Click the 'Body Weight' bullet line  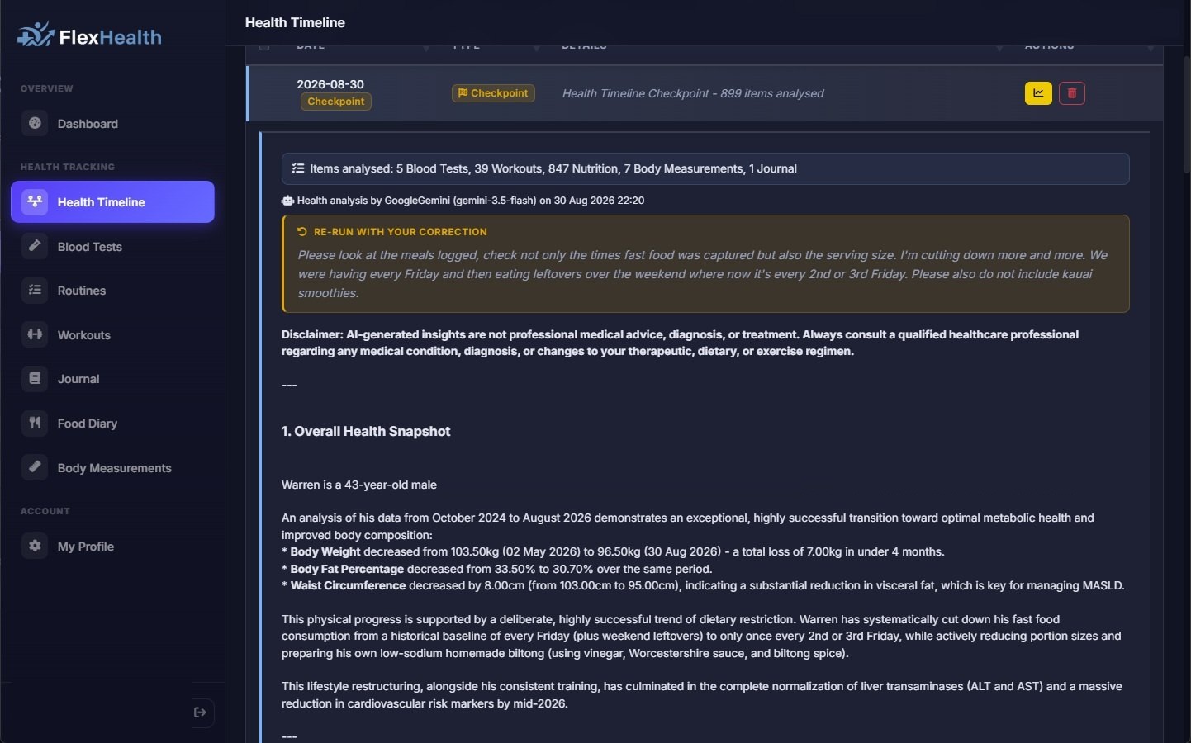click(x=613, y=551)
